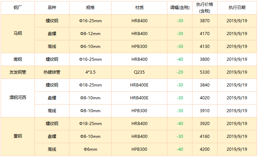Click 2019/9/19 date in 3800 row
The image size is (258, 157).
pyautogui.click(x=237, y=59)
